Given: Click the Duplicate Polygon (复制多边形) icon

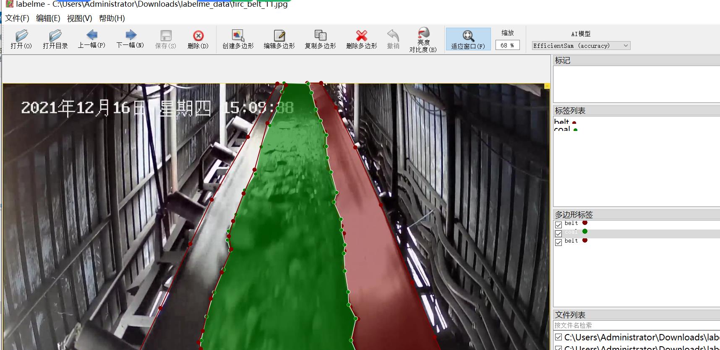Looking at the screenshot, I should pyautogui.click(x=320, y=39).
